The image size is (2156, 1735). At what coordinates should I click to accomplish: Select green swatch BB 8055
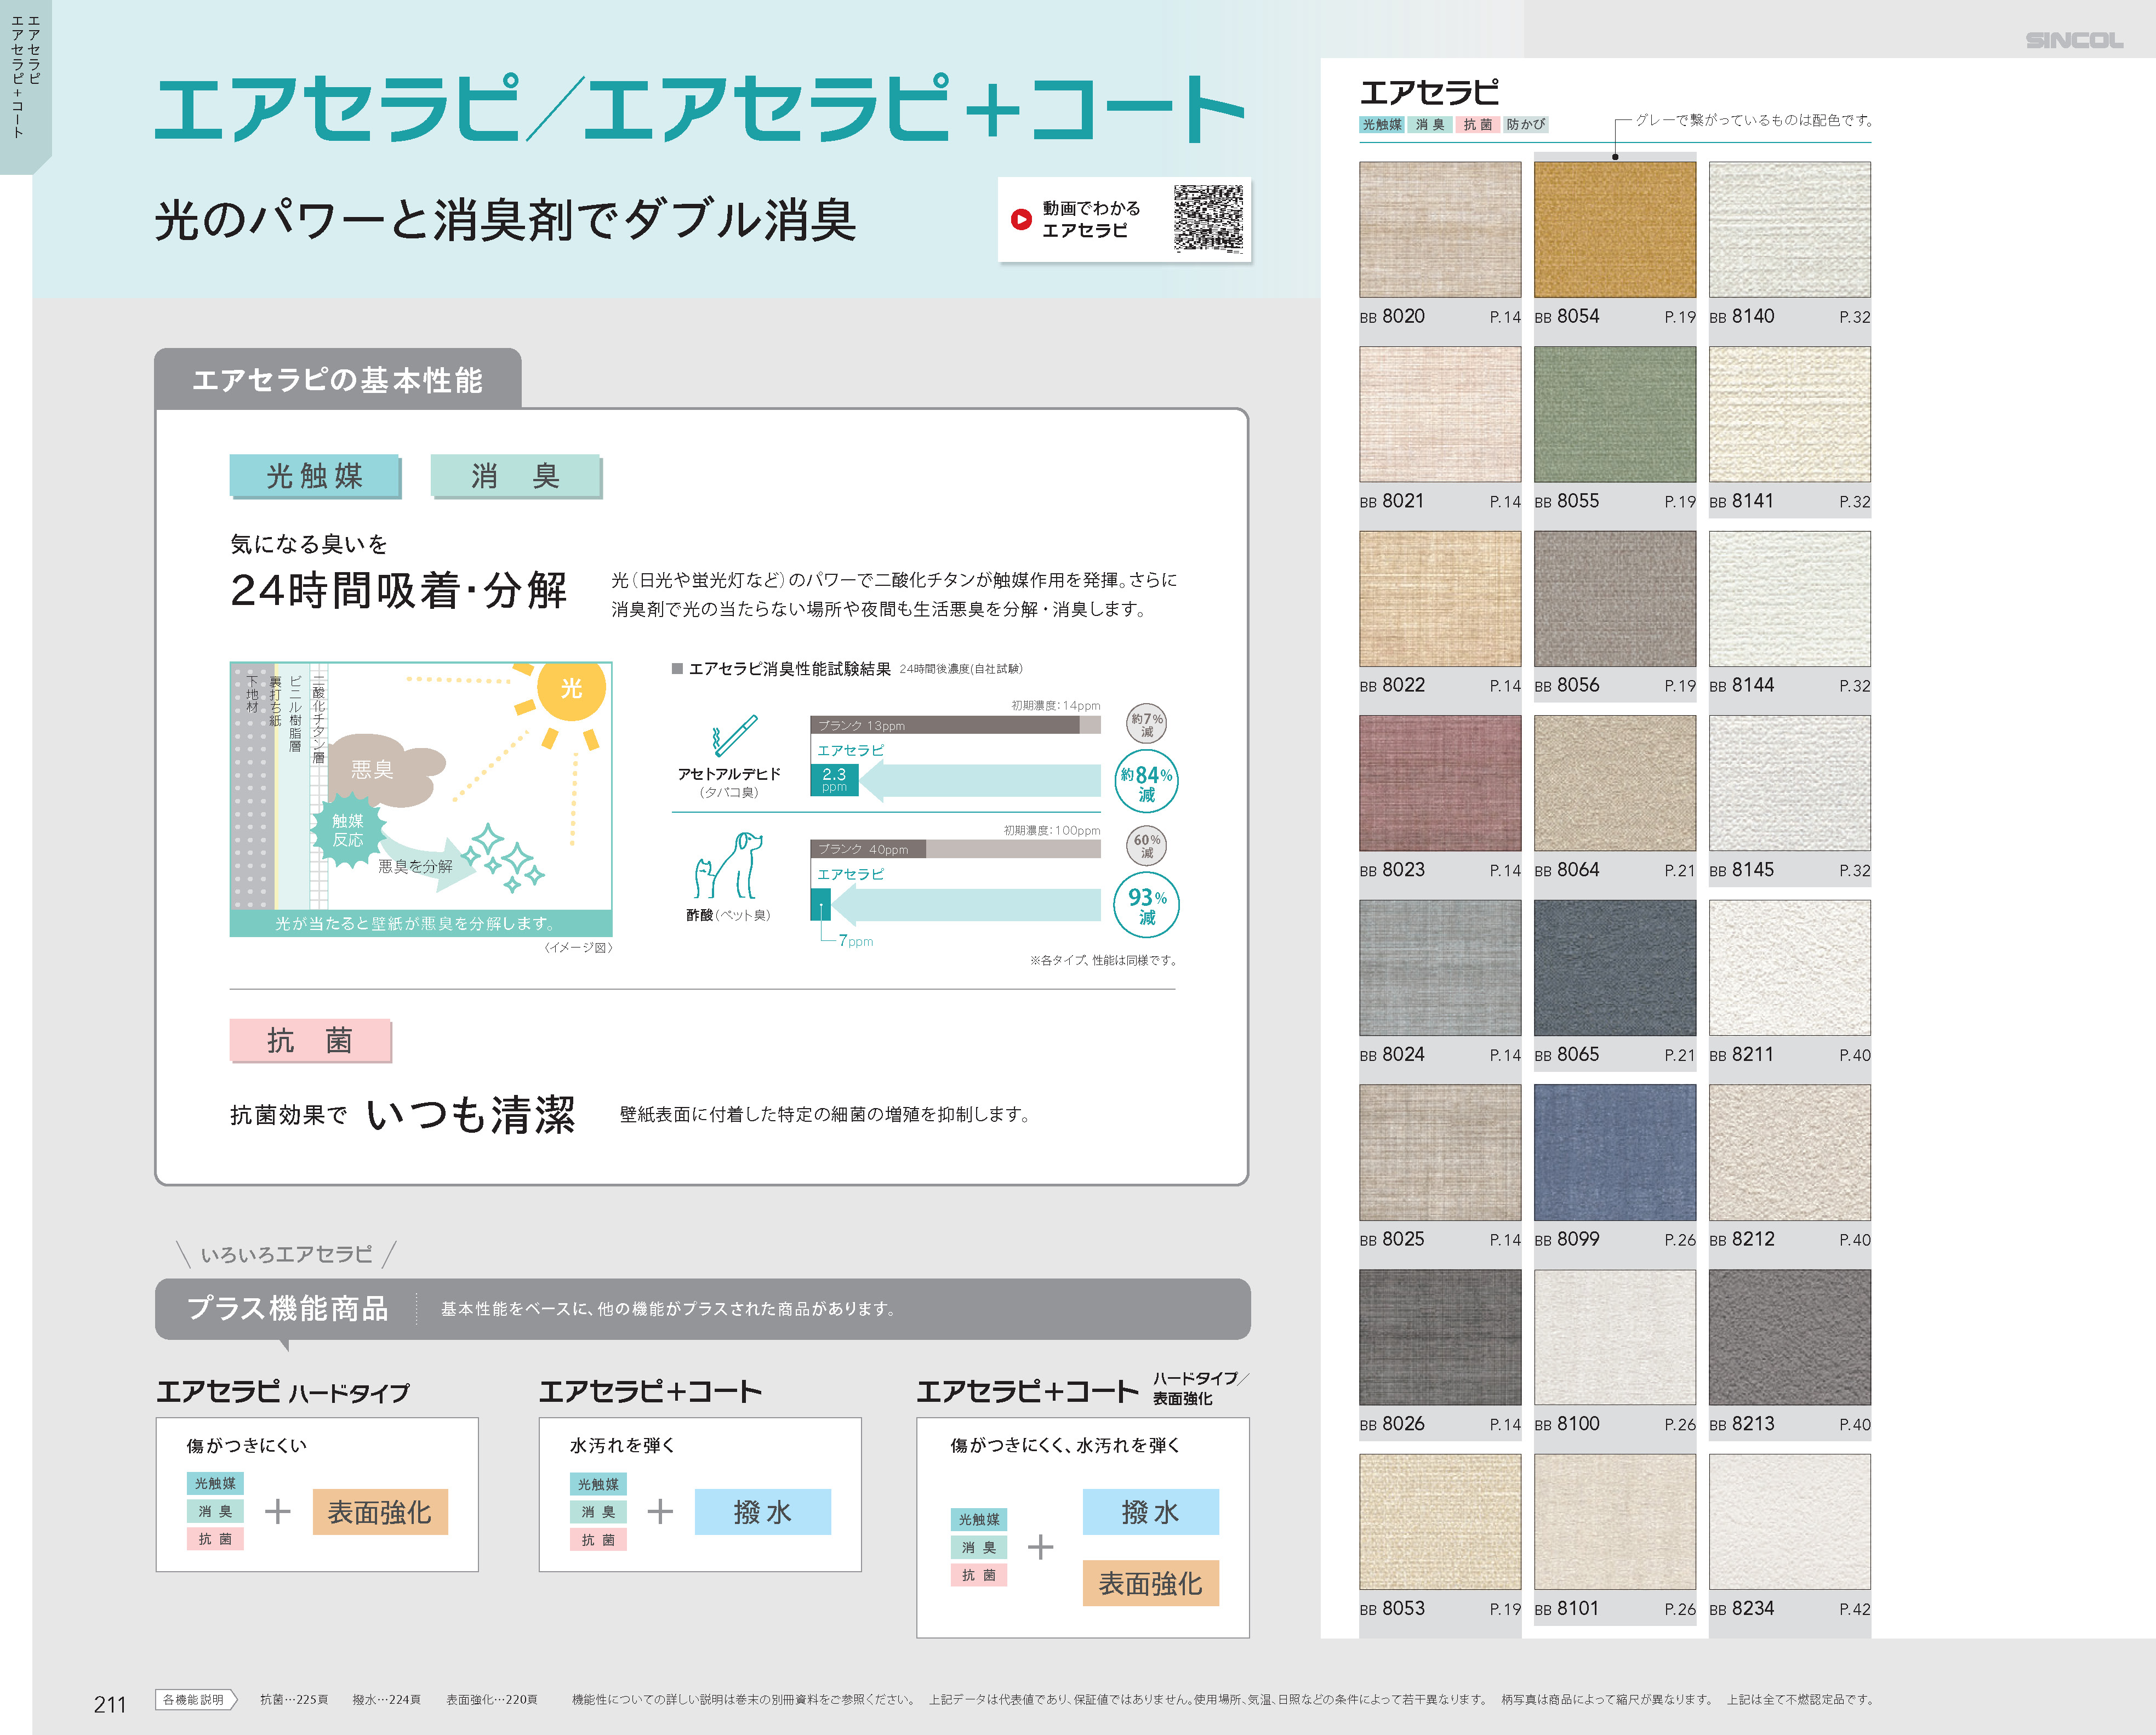click(x=1614, y=414)
